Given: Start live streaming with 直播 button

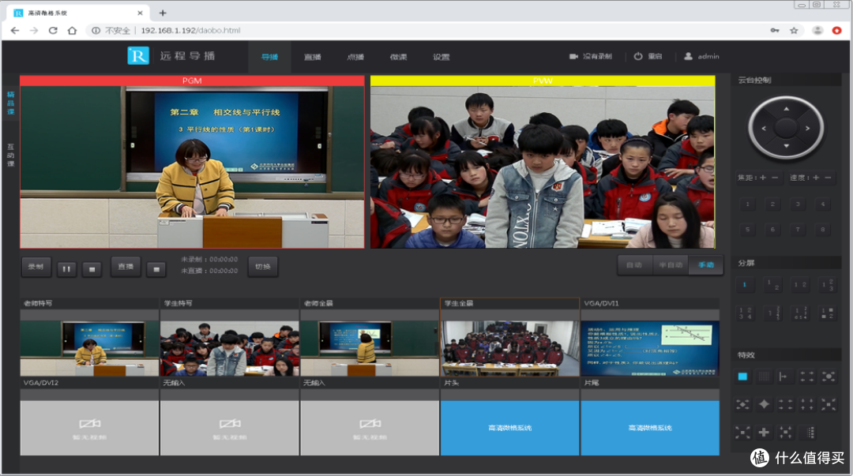Looking at the screenshot, I should tap(126, 267).
